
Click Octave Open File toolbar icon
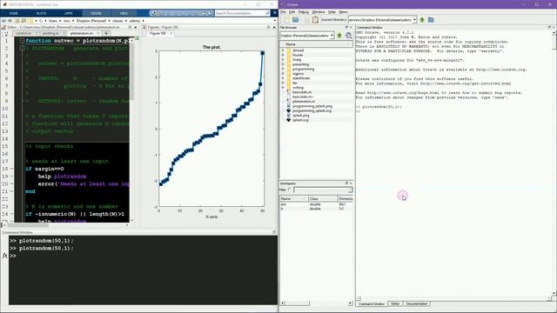[x=296, y=20]
